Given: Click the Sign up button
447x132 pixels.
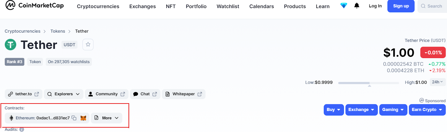Looking at the screenshot, I should point(401,6).
